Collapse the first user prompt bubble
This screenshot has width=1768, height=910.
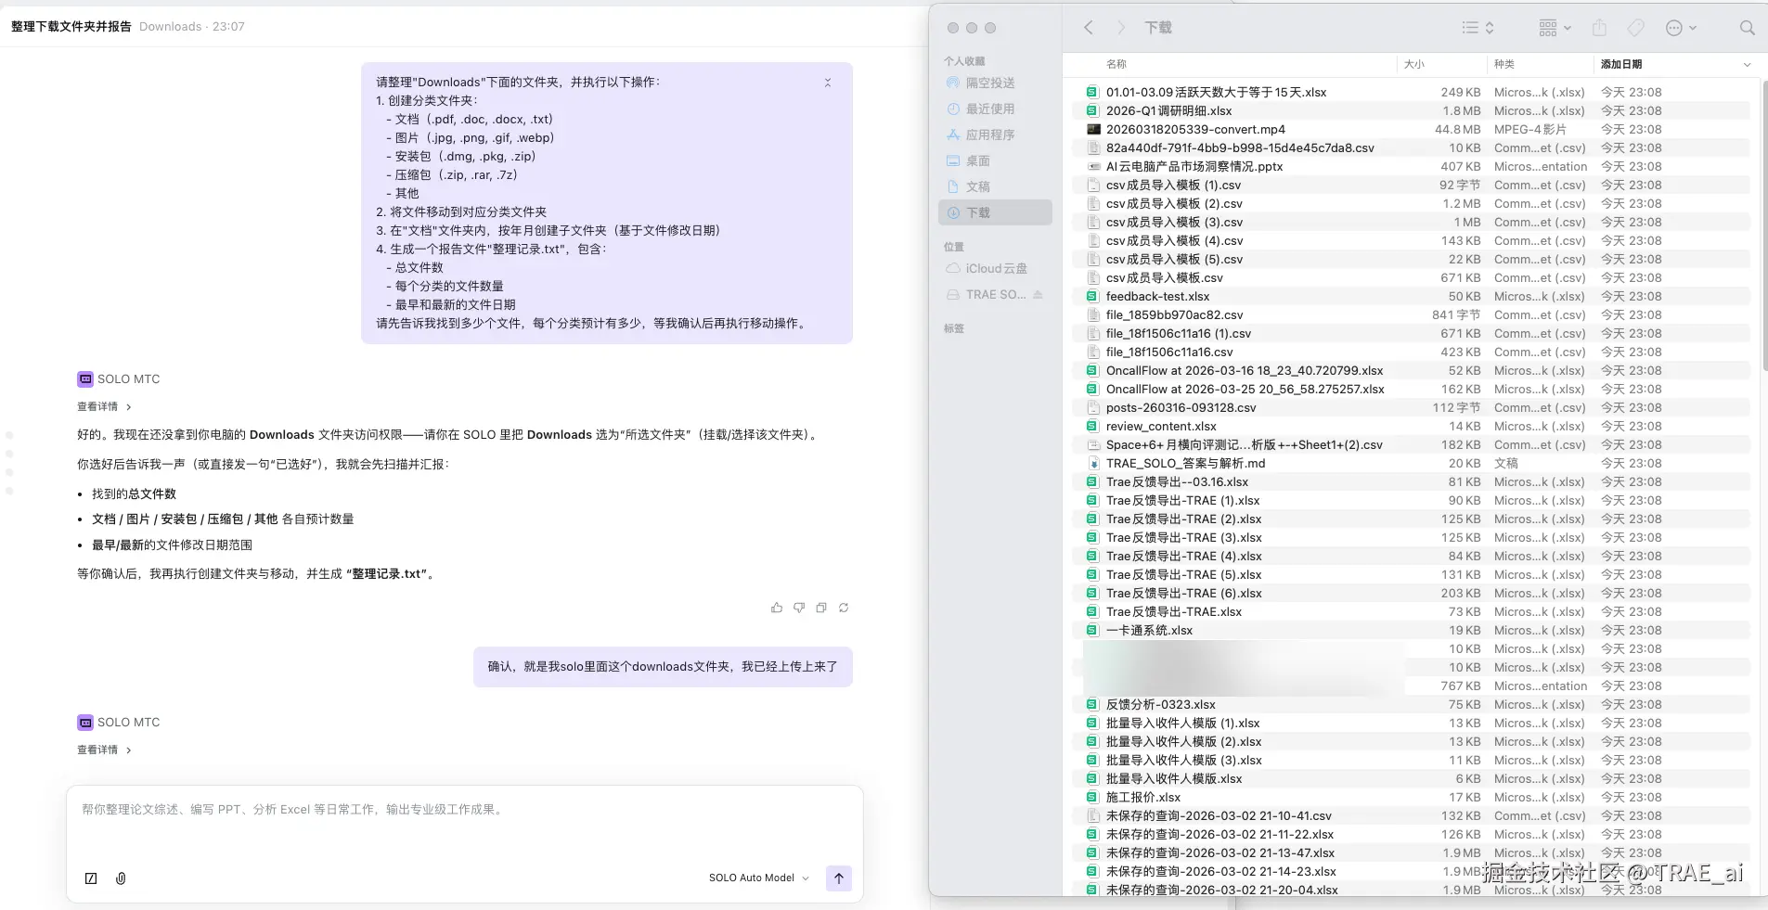coord(828,83)
